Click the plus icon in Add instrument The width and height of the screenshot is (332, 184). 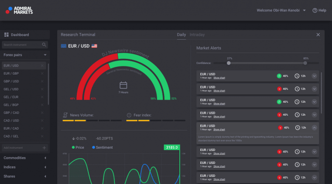[44, 148]
